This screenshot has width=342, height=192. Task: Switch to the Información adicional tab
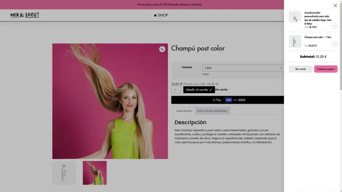coord(212,111)
